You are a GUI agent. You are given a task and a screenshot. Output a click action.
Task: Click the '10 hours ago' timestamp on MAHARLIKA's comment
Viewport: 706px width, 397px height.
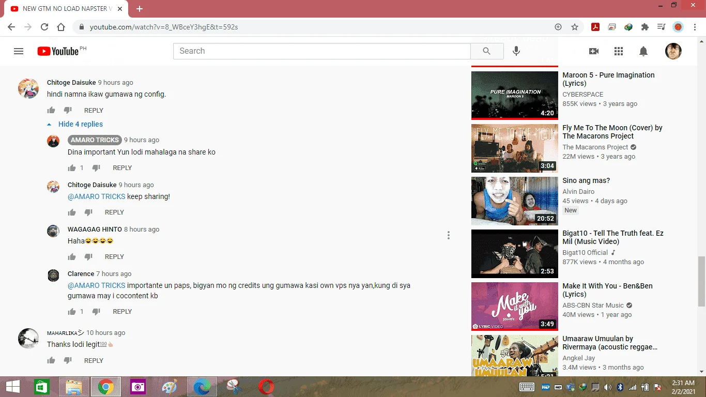coord(106,333)
